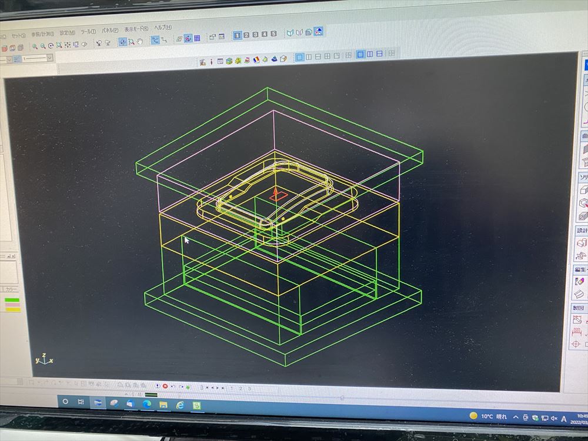
Task: Open the パネル(P) menu
Action: coord(110,31)
